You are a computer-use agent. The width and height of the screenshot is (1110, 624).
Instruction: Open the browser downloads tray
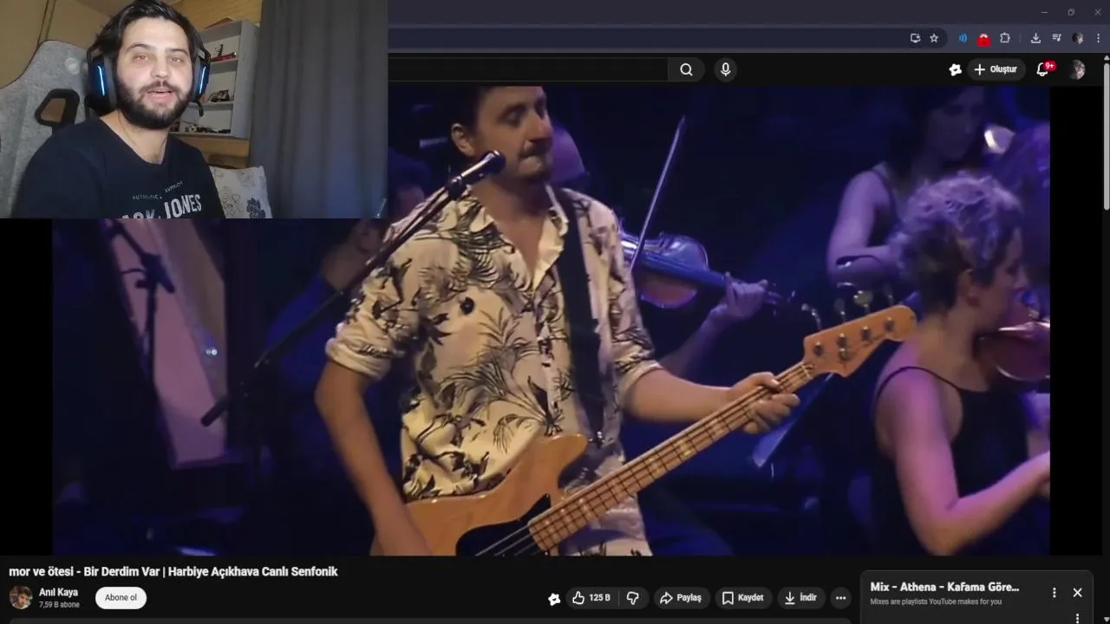1035,38
